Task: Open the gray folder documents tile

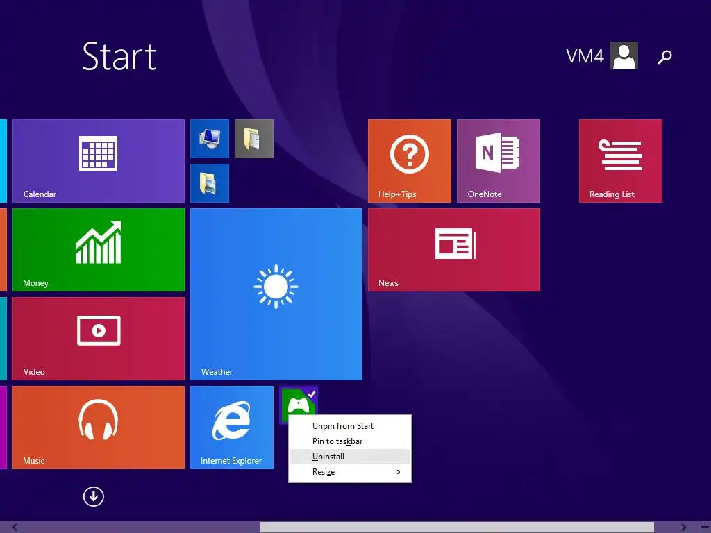Action: click(x=254, y=139)
